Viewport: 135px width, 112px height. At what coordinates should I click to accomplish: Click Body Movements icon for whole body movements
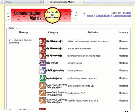pyautogui.click(x=42, y=41)
